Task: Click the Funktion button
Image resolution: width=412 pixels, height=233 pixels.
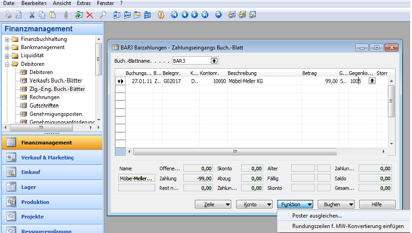Action: pos(295,204)
